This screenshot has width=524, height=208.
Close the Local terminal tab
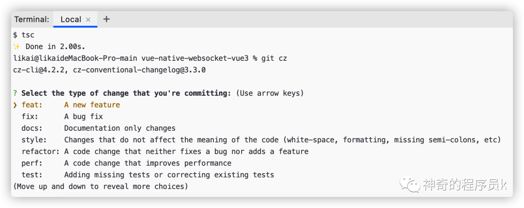pos(88,20)
